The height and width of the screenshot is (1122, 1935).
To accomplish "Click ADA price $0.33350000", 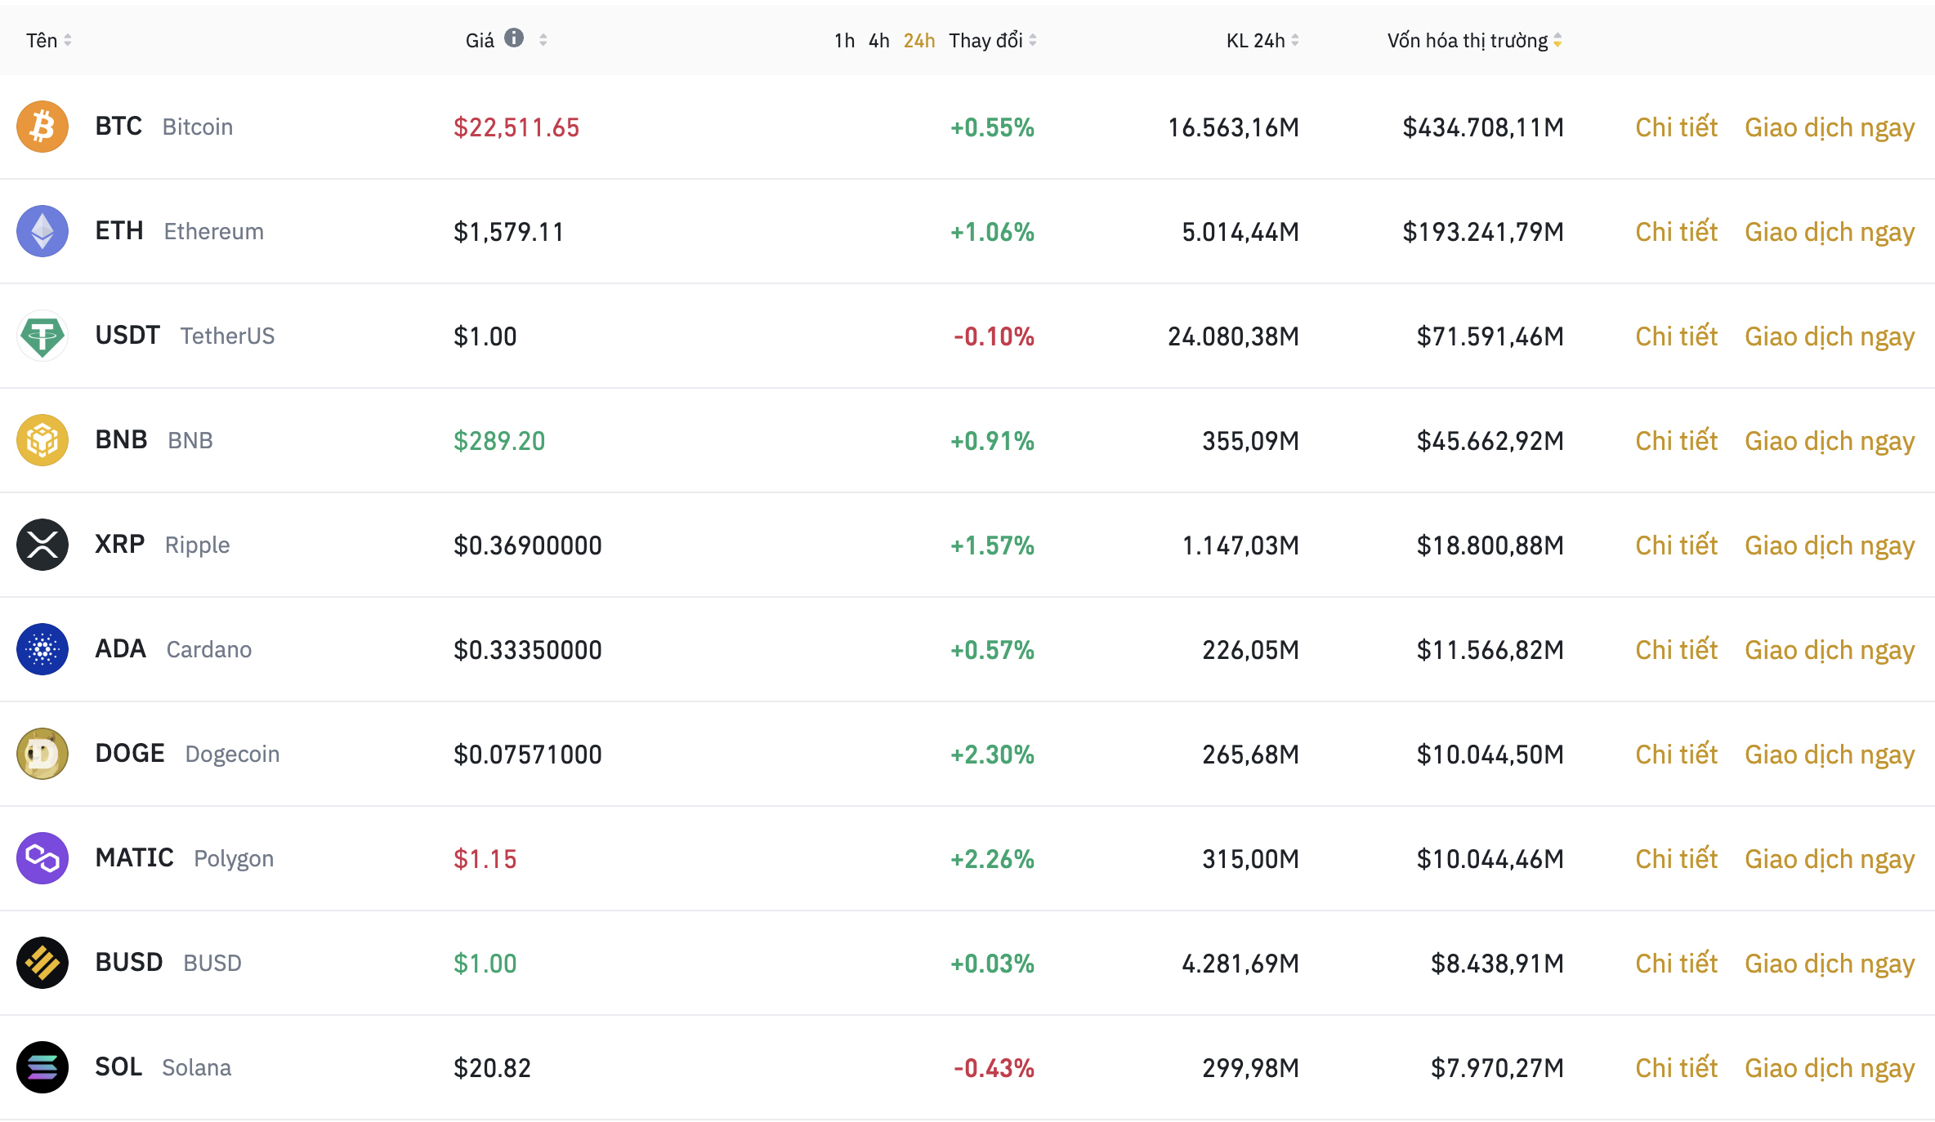I will [x=528, y=650].
